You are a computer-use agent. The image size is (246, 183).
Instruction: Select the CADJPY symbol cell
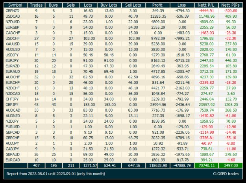click(15, 149)
